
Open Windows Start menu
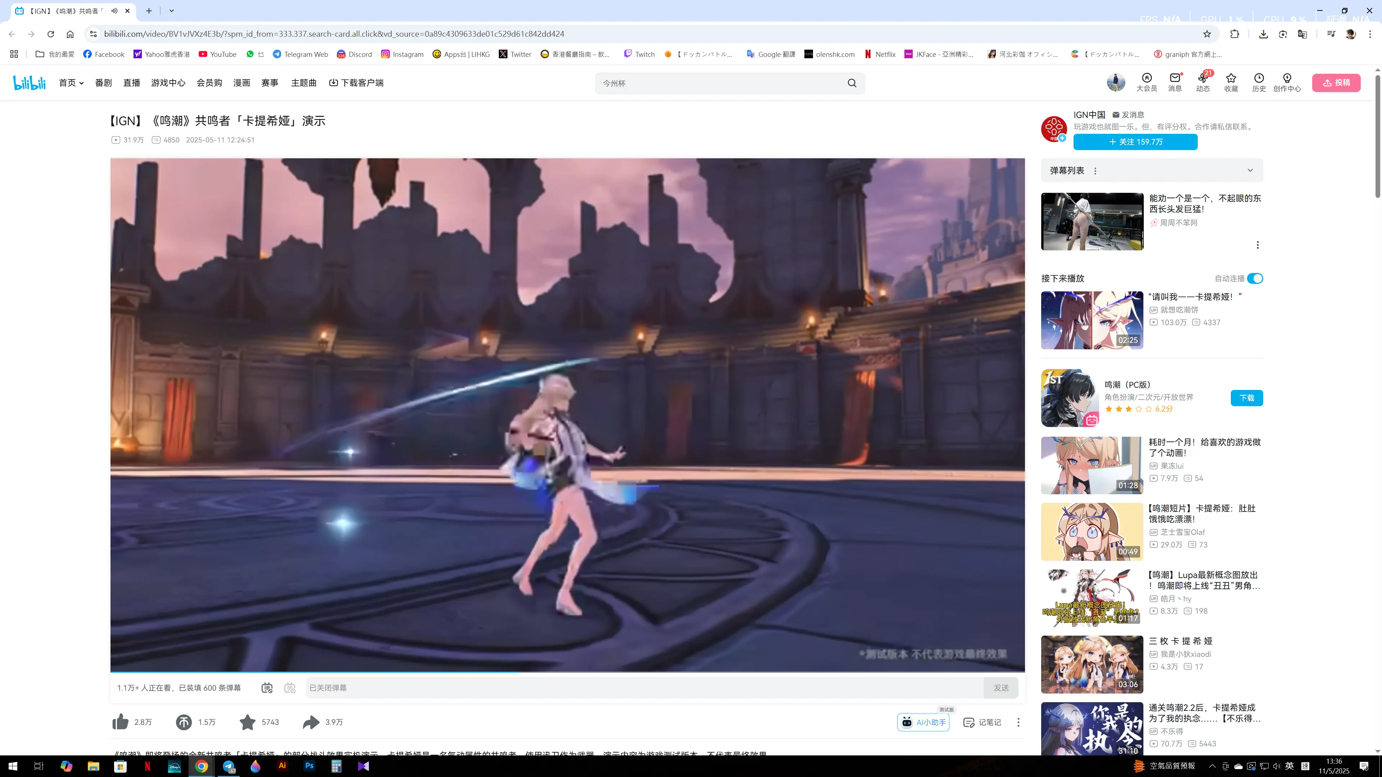13,766
